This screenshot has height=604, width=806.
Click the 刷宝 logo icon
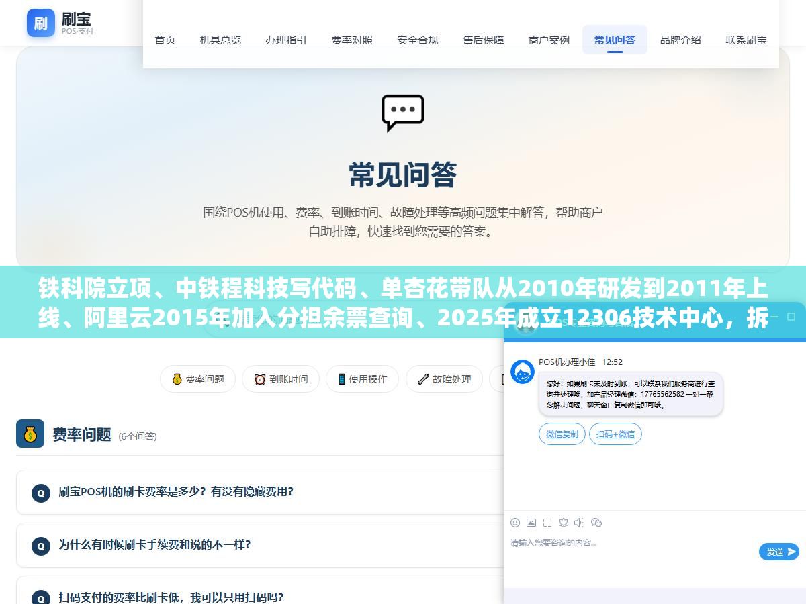pyautogui.click(x=41, y=23)
